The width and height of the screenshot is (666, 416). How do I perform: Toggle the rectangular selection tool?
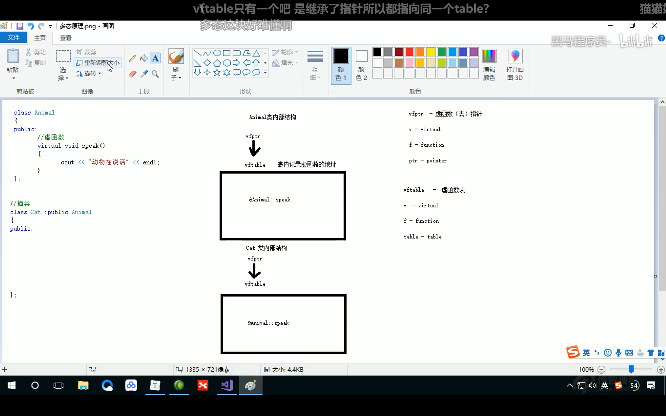[x=63, y=56]
